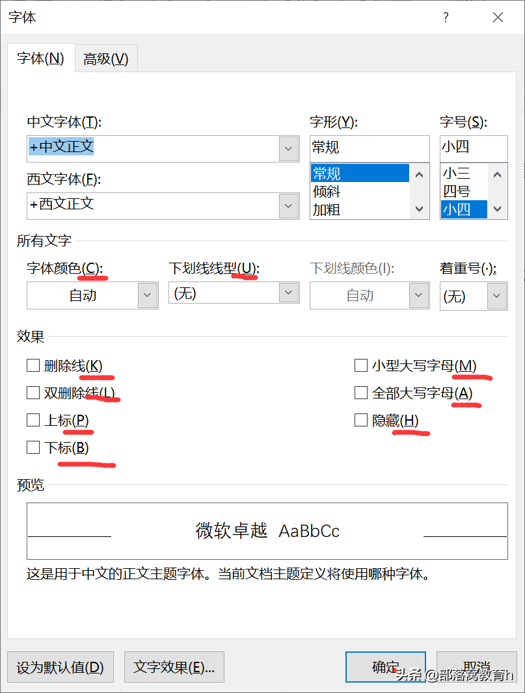Enable the 删除线 checkbox
Screen dimensions: 525x693
33,365
